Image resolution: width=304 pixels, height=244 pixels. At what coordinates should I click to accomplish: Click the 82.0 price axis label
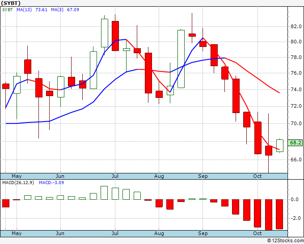click(x=296, y=26)
